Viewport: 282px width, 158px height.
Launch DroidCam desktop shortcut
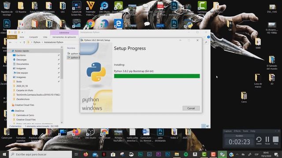[x=118, y=7]
